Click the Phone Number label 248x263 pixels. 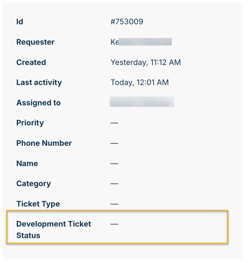(x=44, y=143)
